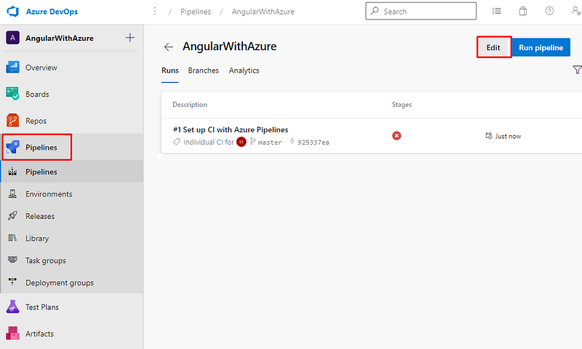Click the failed stage red X icon

(396, 136)
